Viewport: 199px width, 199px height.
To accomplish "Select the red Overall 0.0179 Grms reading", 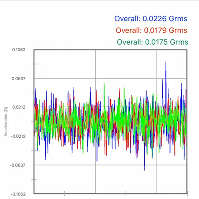I will (x=151, y=30).
